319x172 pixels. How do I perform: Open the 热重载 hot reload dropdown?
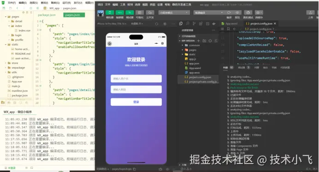(137, 24)
